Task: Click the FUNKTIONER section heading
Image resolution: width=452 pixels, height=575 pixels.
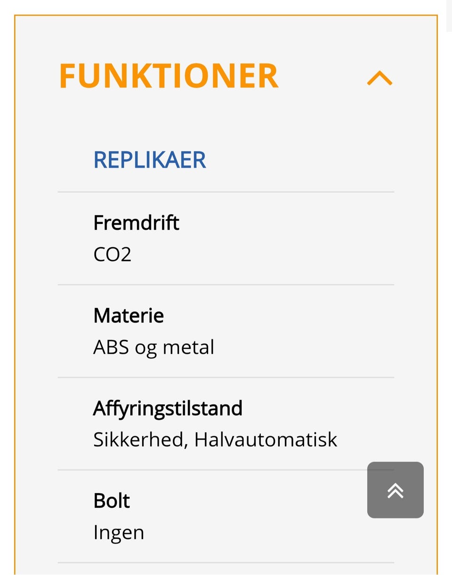Action: point(169,76)
